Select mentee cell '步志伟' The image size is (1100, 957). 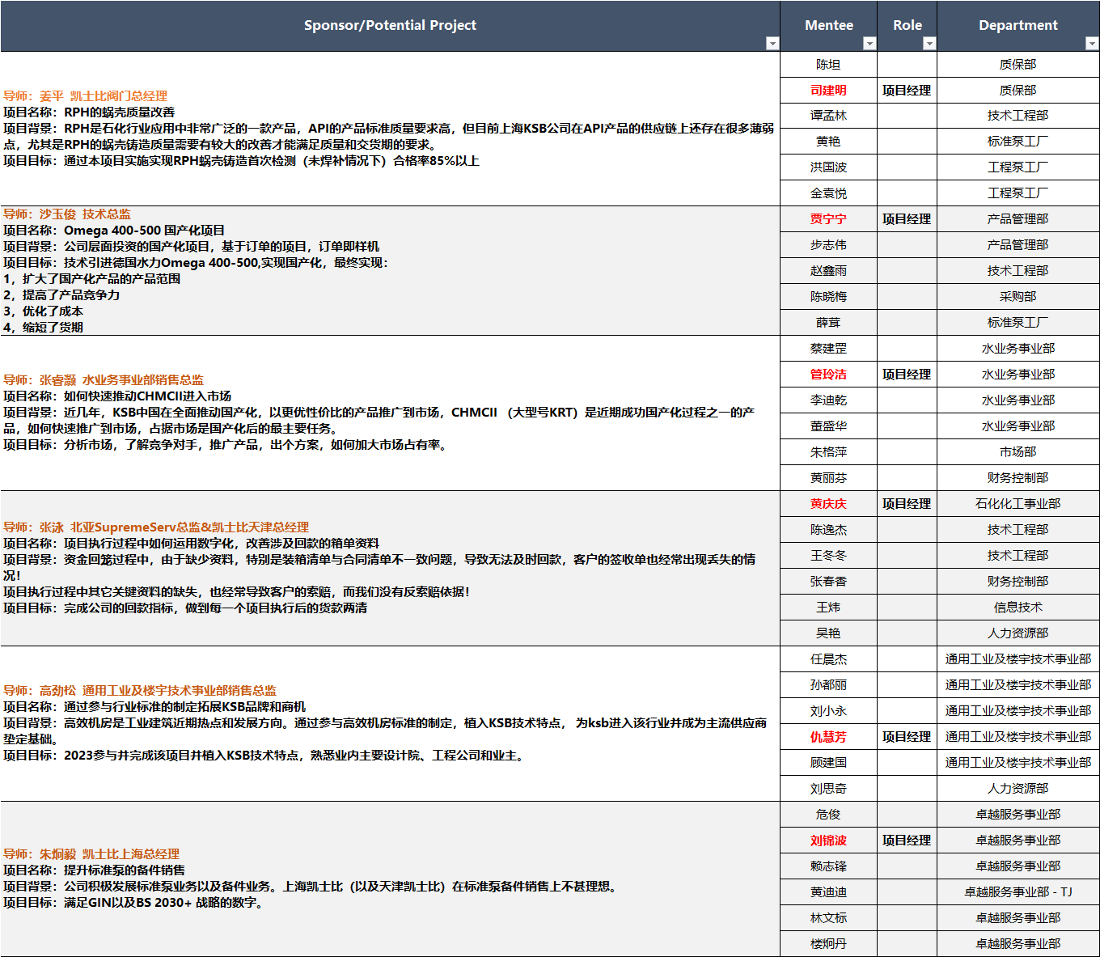click(x=828, y=245)
